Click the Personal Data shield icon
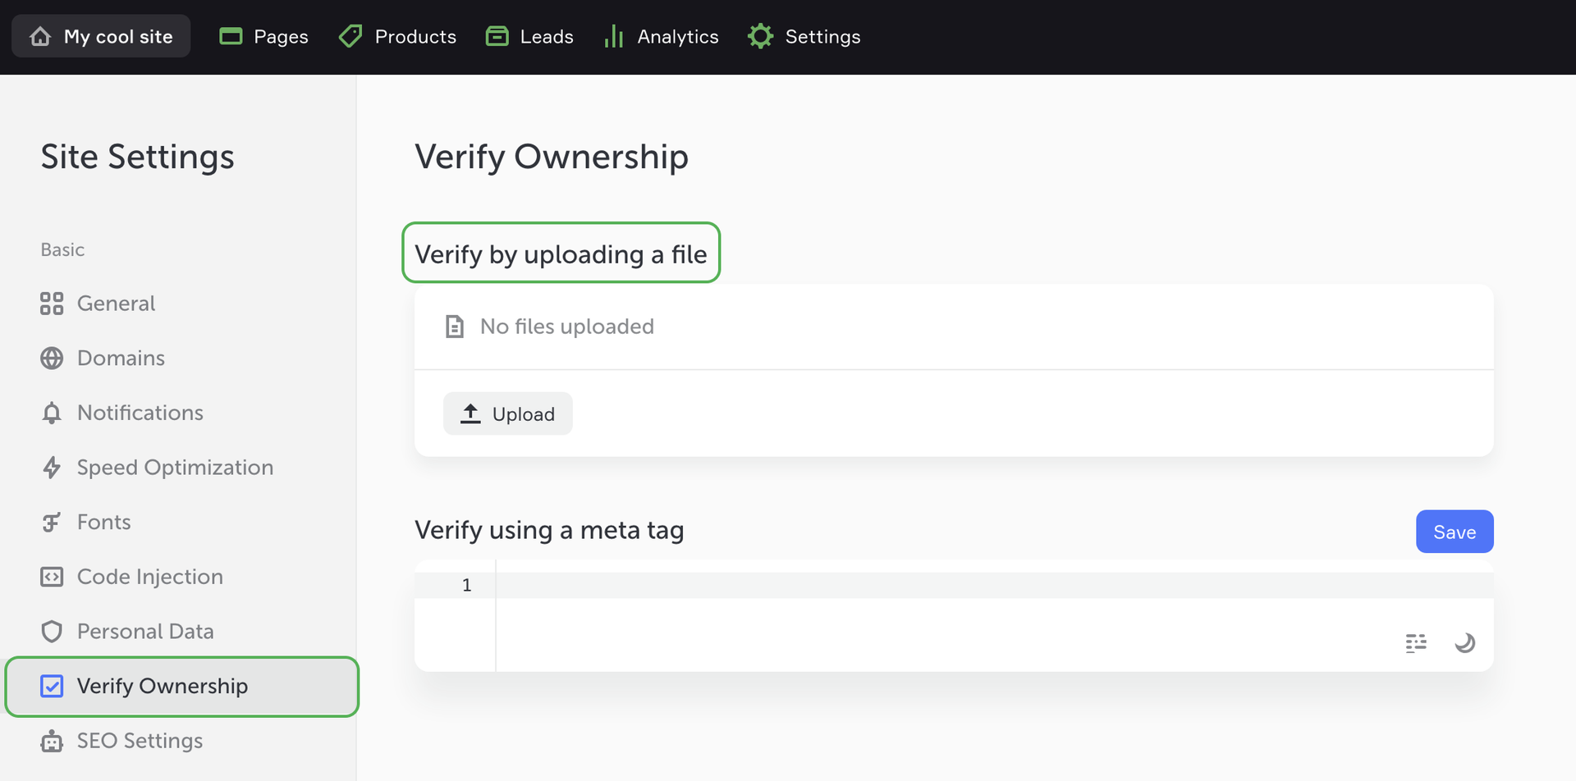 (52, 632)
